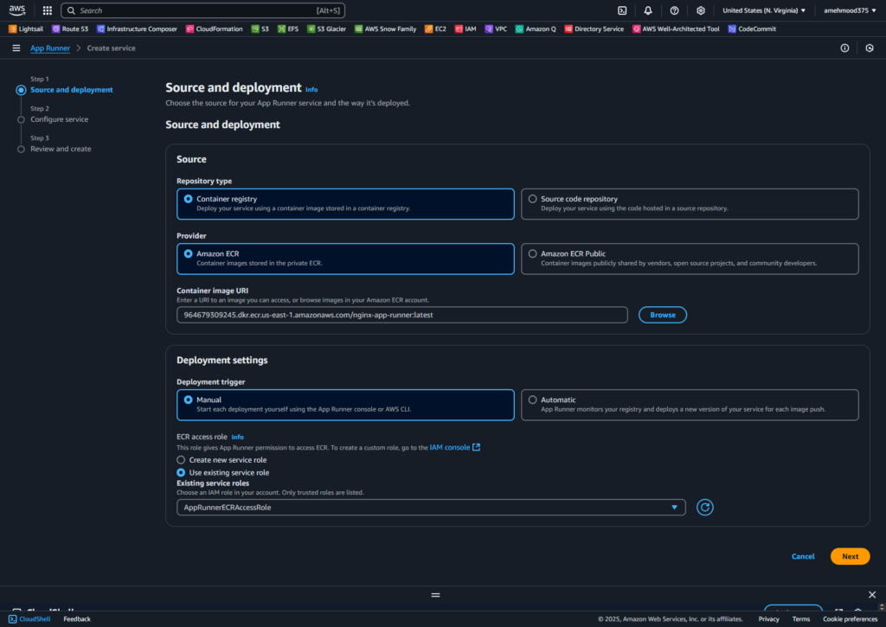Viewport: 886px width, 627px height.
Task: Open the notifications bell
Action: pos(648,10)
